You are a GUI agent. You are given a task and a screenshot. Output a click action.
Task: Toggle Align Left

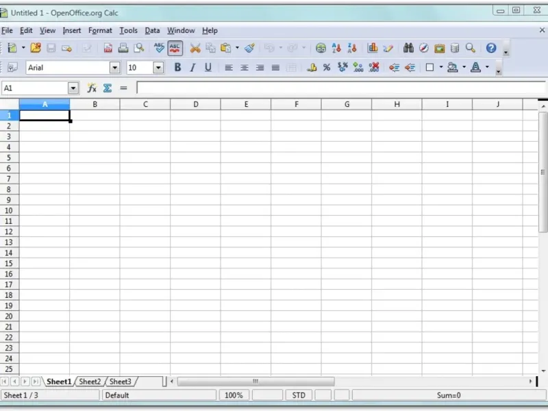tap(229, 67)
